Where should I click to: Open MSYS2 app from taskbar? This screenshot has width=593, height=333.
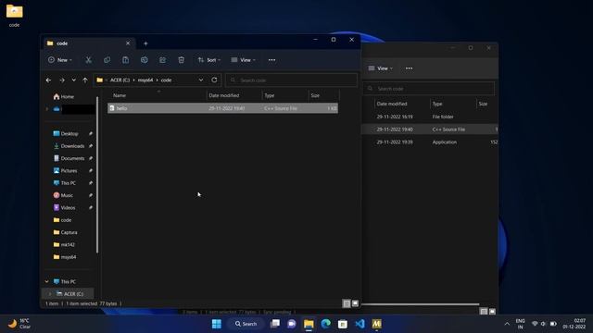pos(377,324)
